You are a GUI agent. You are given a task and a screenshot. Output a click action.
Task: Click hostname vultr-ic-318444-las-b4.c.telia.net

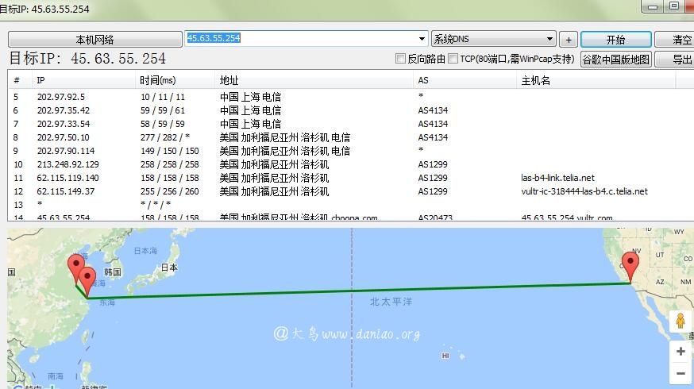click(x=584, y=191)
